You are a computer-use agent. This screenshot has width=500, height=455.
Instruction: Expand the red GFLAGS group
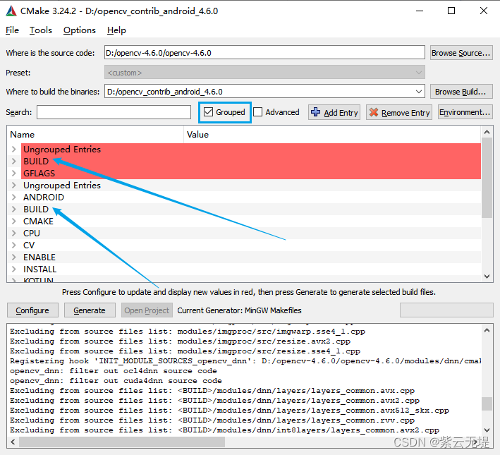click(13, 174)
